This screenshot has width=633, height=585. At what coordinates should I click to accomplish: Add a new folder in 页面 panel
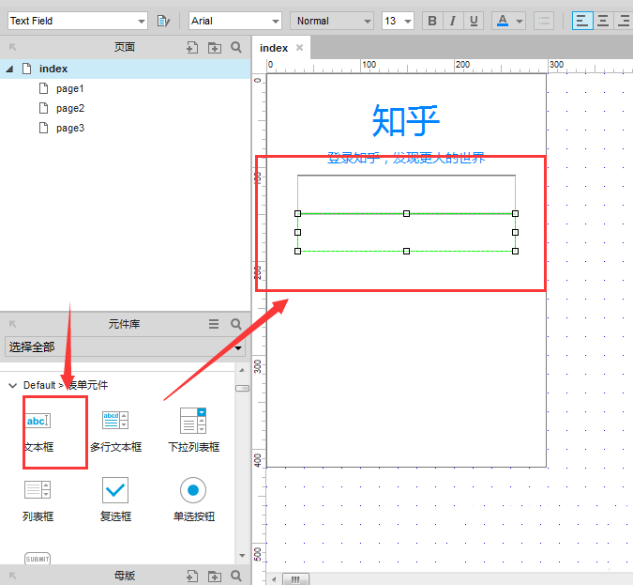point(215,48)
